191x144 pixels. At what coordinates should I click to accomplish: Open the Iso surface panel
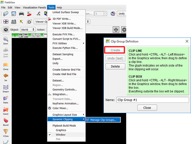[x=6, y=77]
